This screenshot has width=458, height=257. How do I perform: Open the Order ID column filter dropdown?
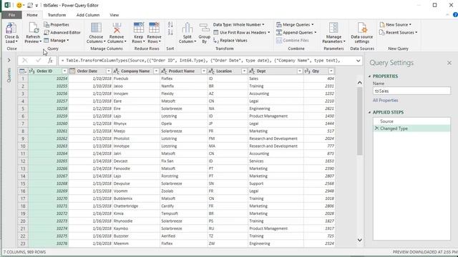point(64,71)
